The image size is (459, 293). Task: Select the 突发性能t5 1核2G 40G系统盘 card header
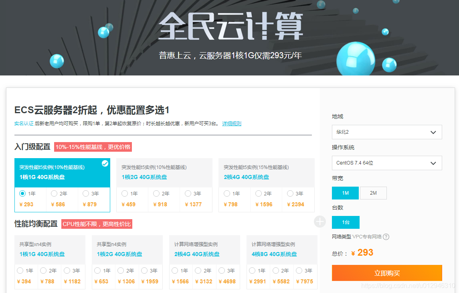(x=164, y=173)
